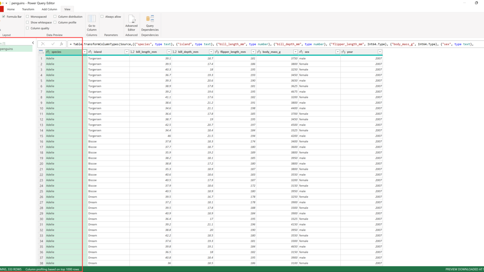Toggle the Column quality checkbox
This screenshot has width=484, height=272.
(x=28, y=28)
